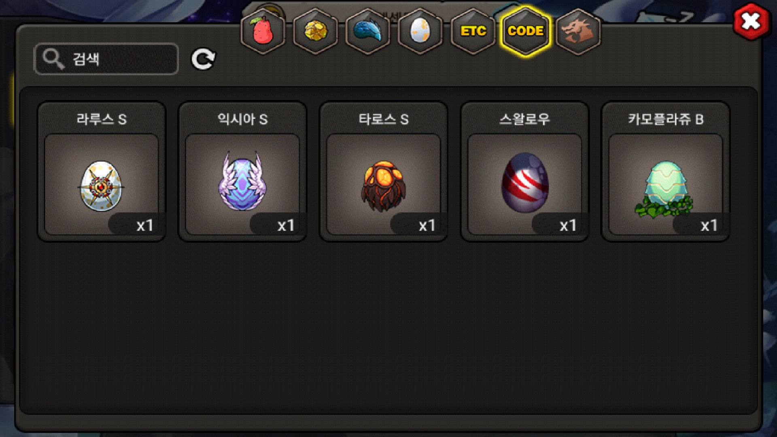Focus the 검색 search field
This screenshot has height=437, width=777.
pyautogui.click(x=106, y=59)
